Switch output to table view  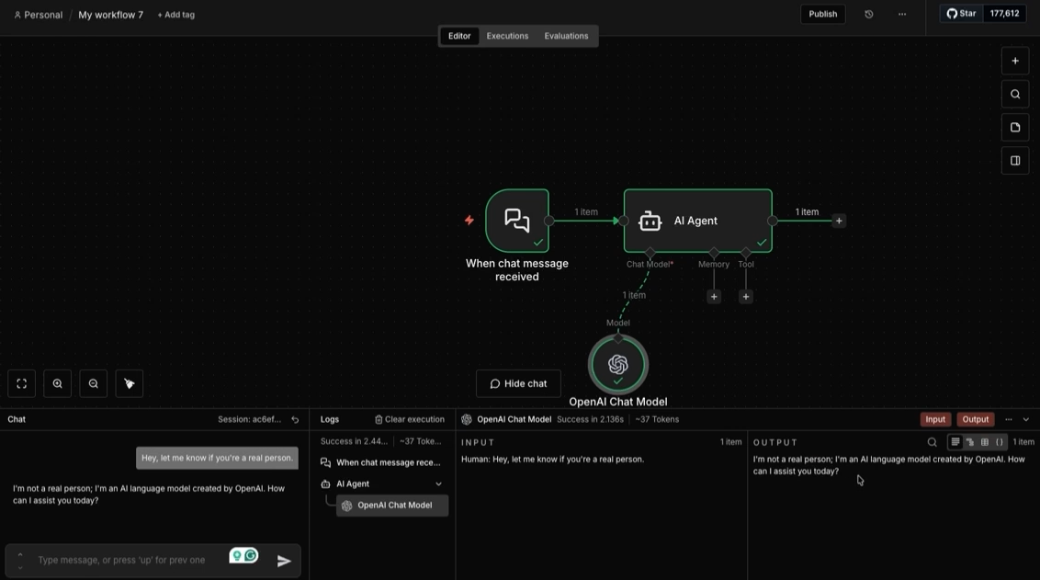pyautogui.click(x=984, y=442)
